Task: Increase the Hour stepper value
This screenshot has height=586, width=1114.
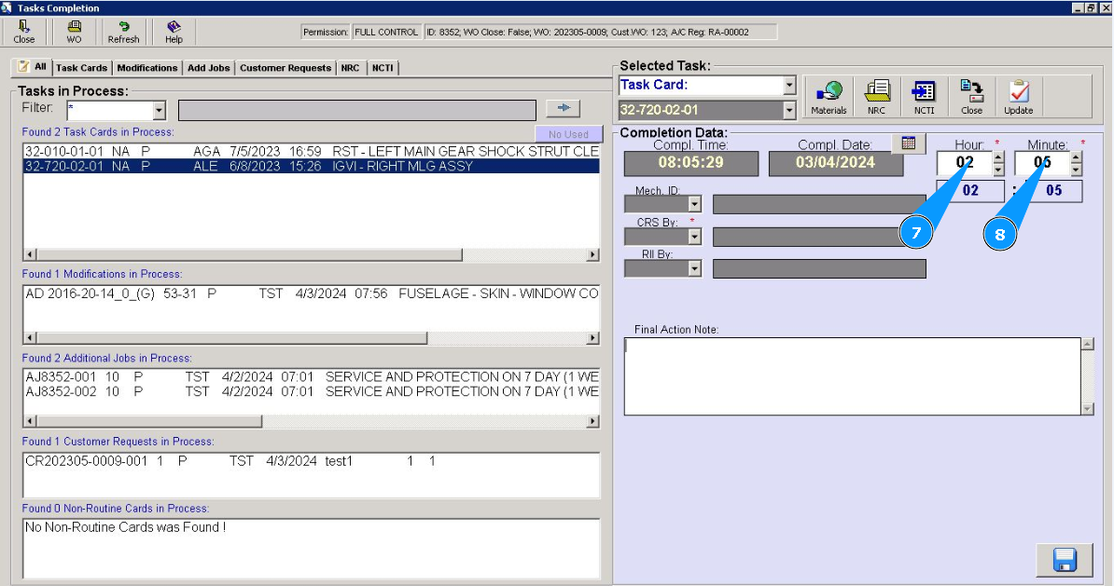Action: click(998, 158)
